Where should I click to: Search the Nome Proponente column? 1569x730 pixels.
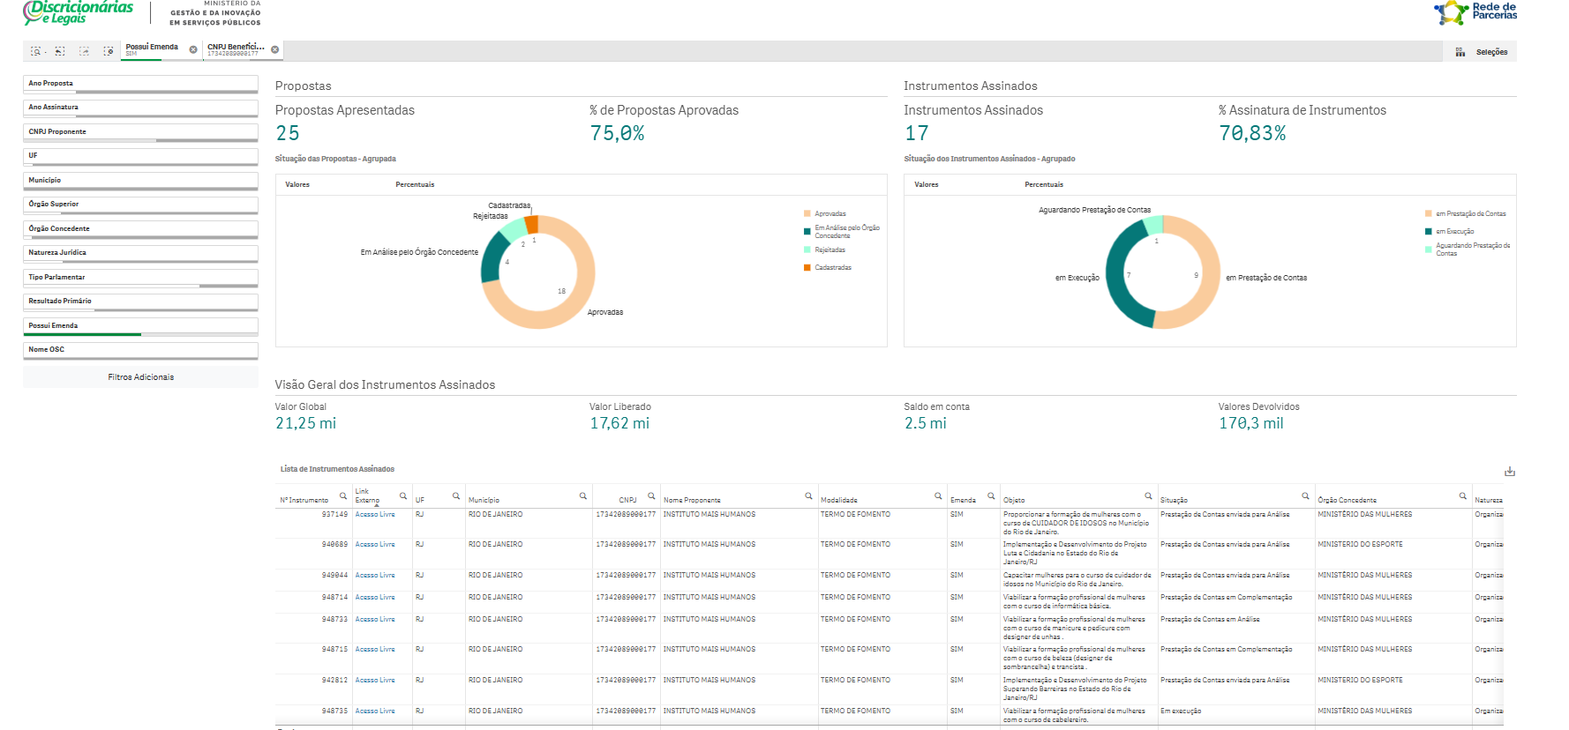(808, 496)
